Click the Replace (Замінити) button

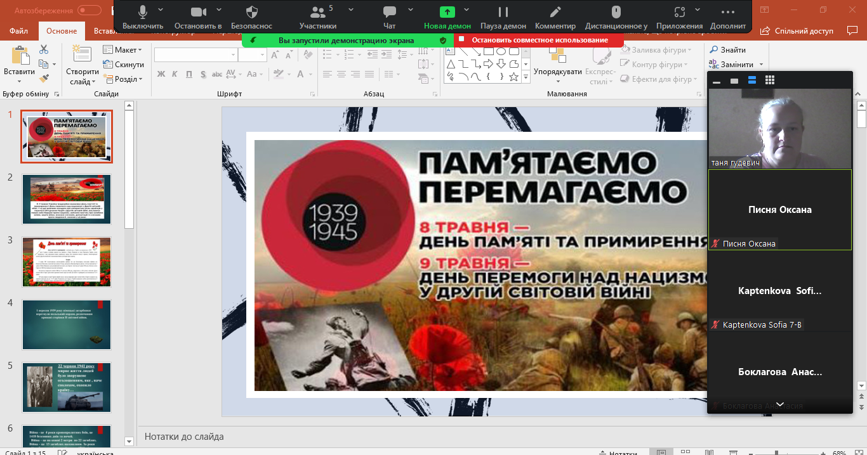coord(731,64)
